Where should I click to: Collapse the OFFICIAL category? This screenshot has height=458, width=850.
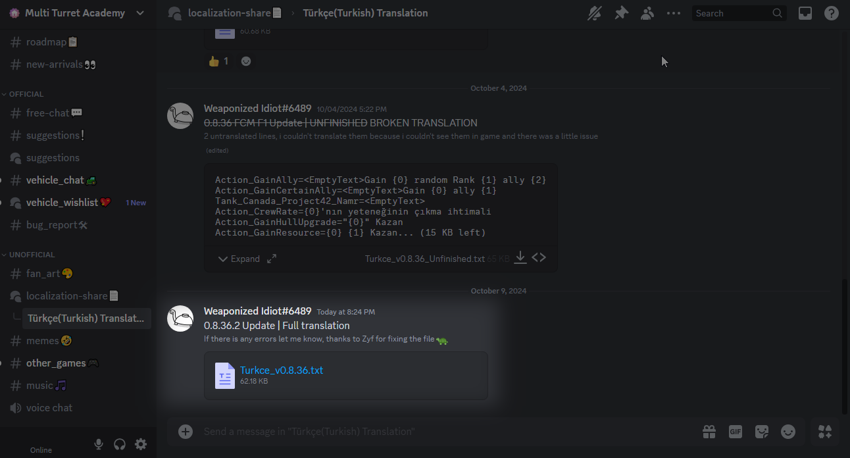point(26,94)
